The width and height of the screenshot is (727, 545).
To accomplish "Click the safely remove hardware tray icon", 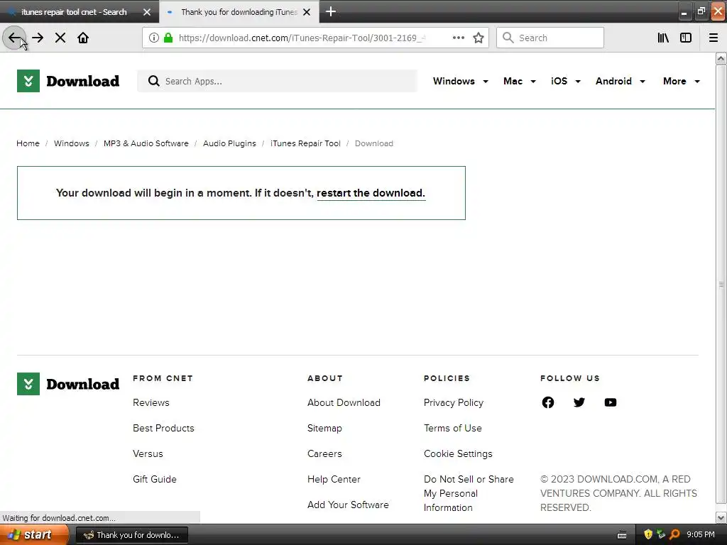I will [x=661, y=534].
